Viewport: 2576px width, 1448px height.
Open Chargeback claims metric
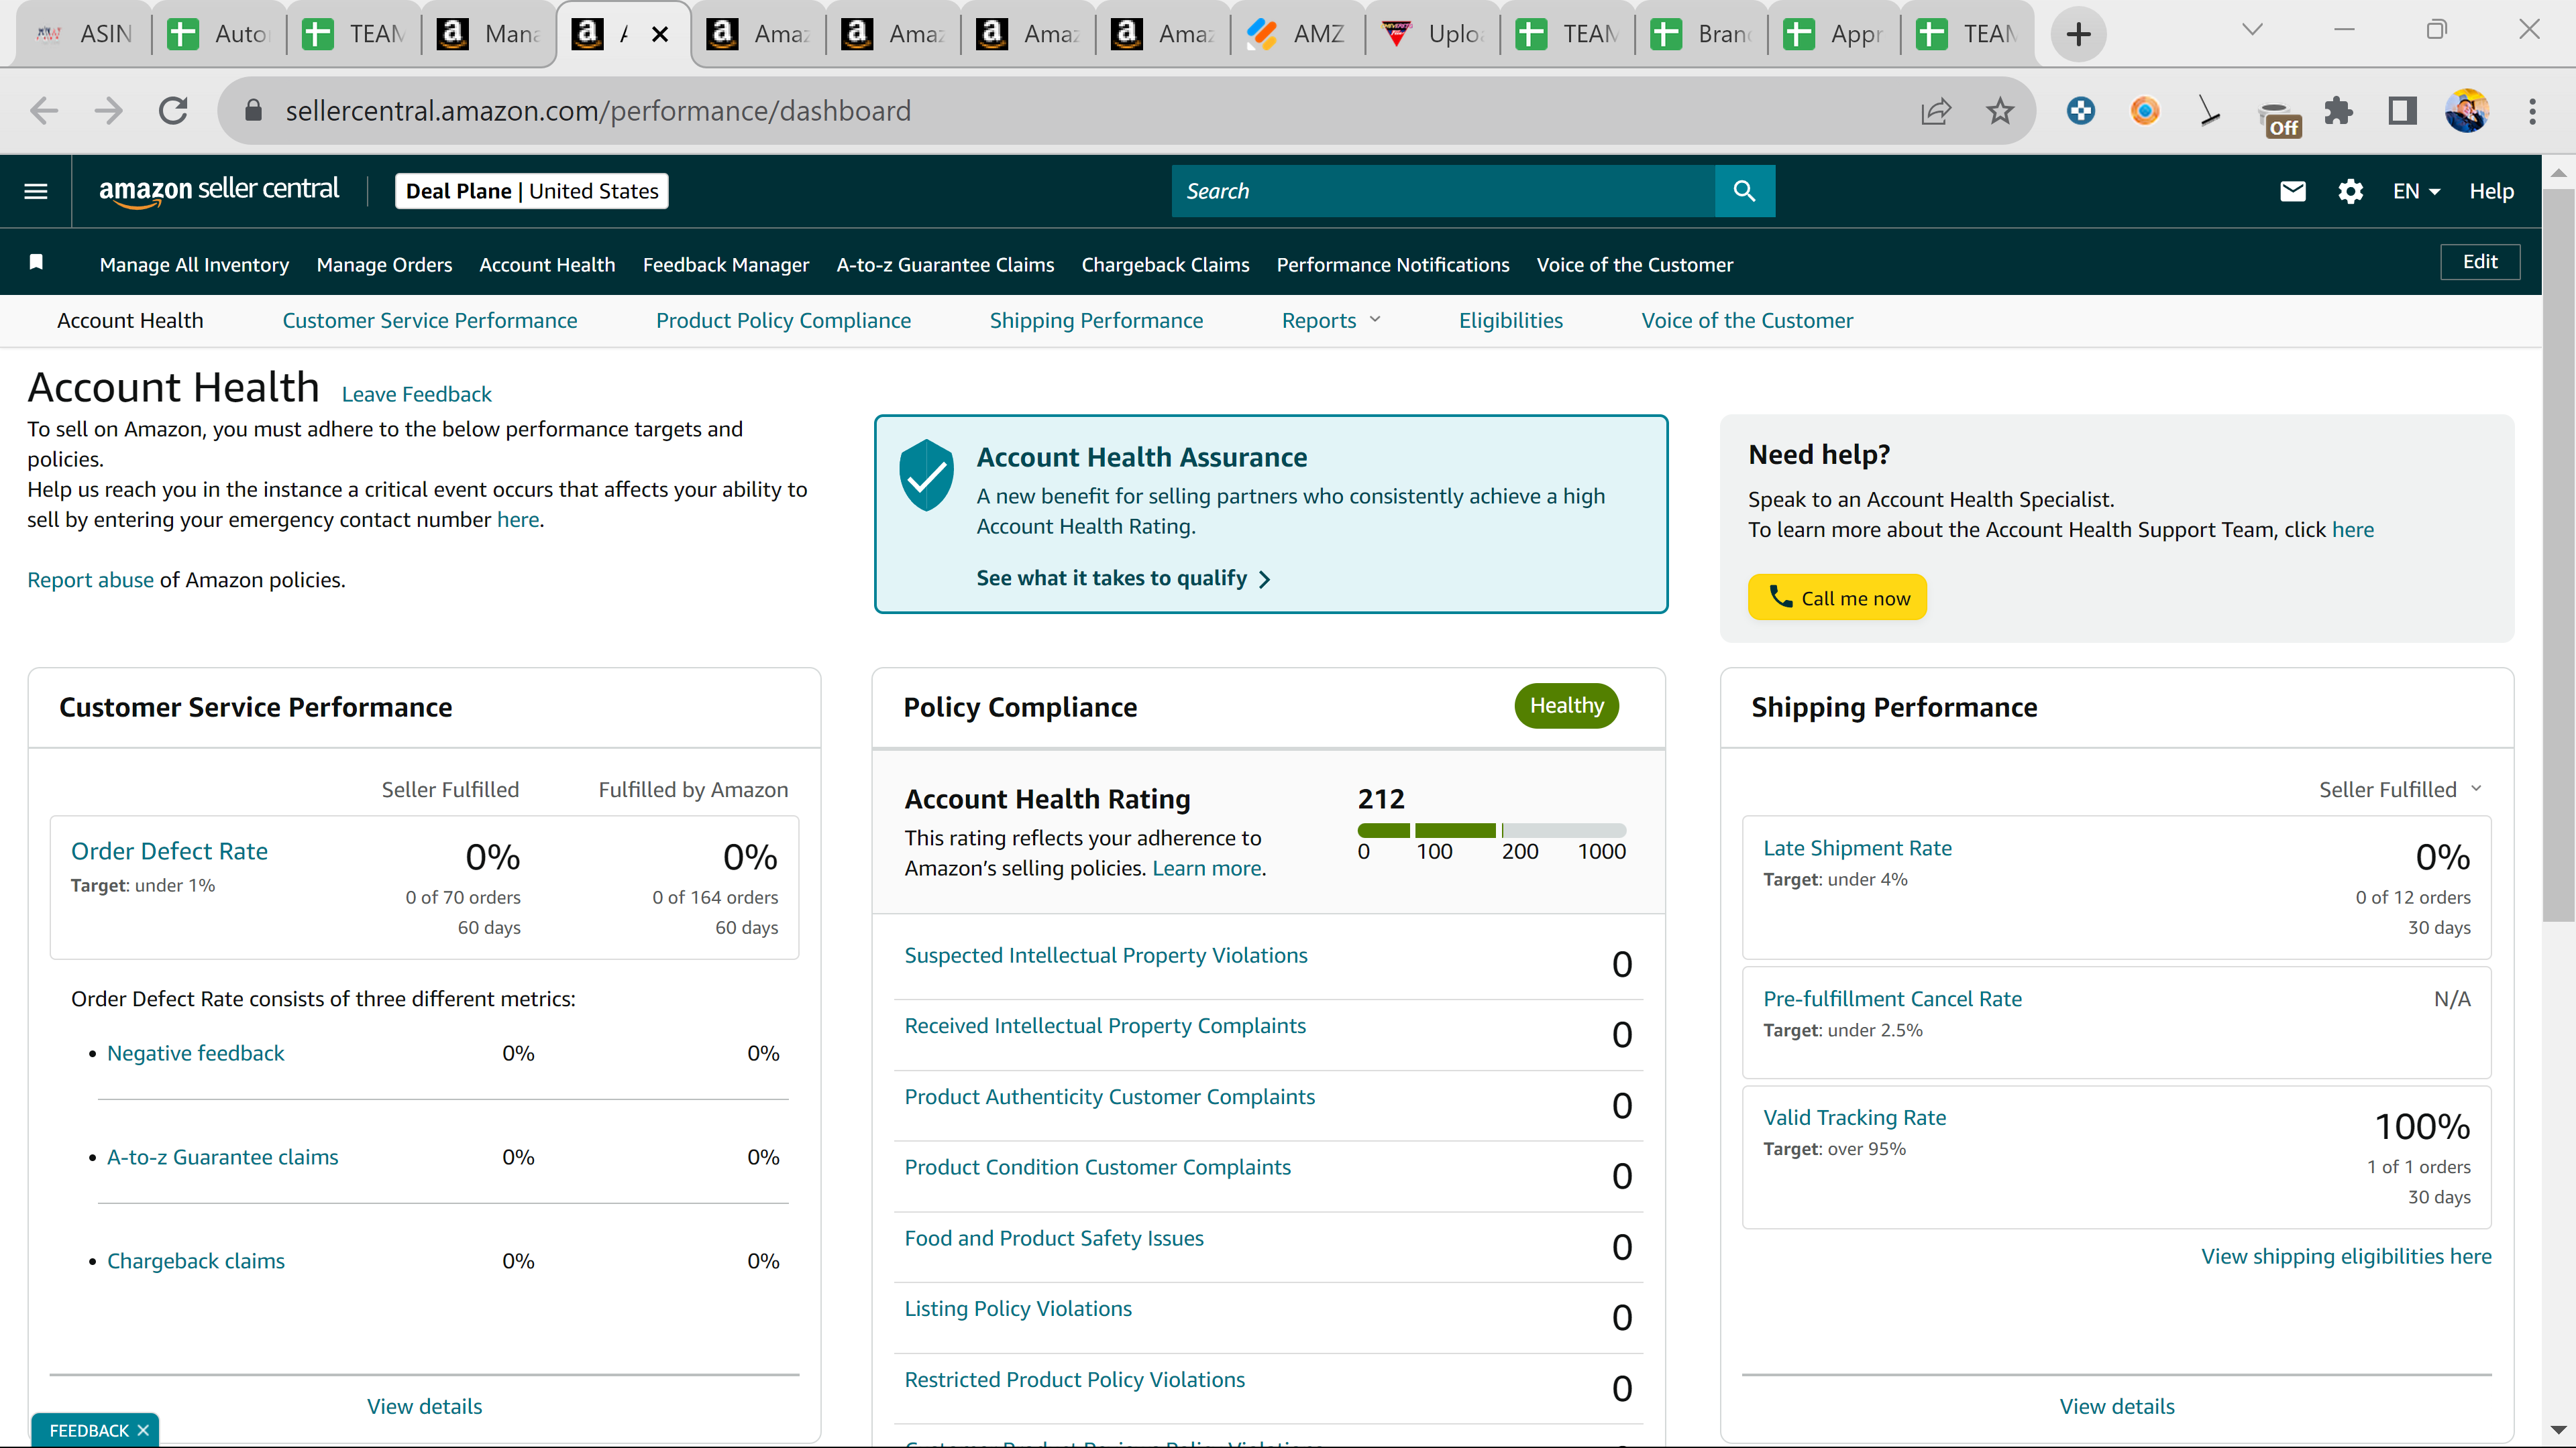coord(195,1261)
